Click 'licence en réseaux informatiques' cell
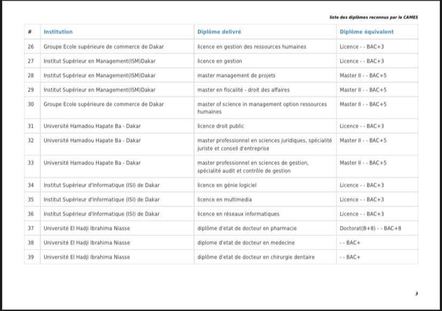The width and height of the screenshot is (442, 311). pos(238,214)
